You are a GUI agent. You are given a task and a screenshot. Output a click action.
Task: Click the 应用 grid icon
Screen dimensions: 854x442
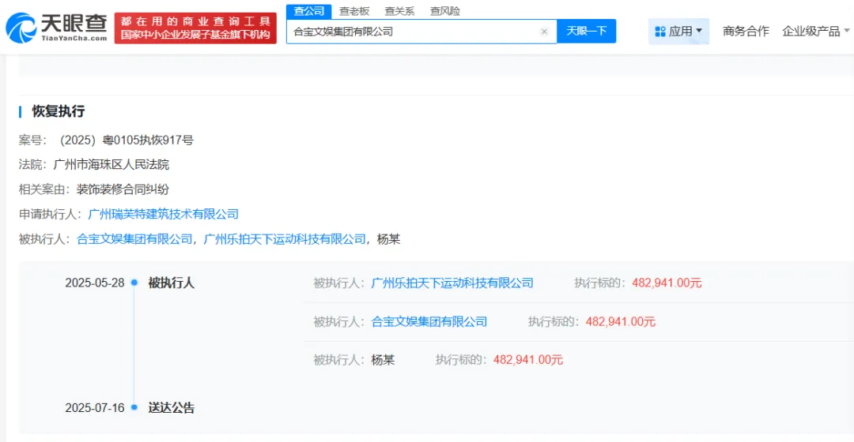pos(660,32)
